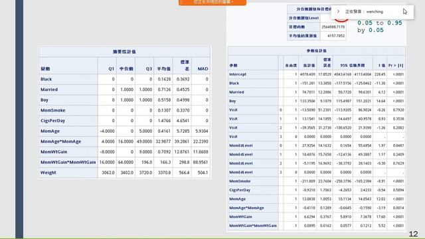Select slide page number 12

pos(413,234)
